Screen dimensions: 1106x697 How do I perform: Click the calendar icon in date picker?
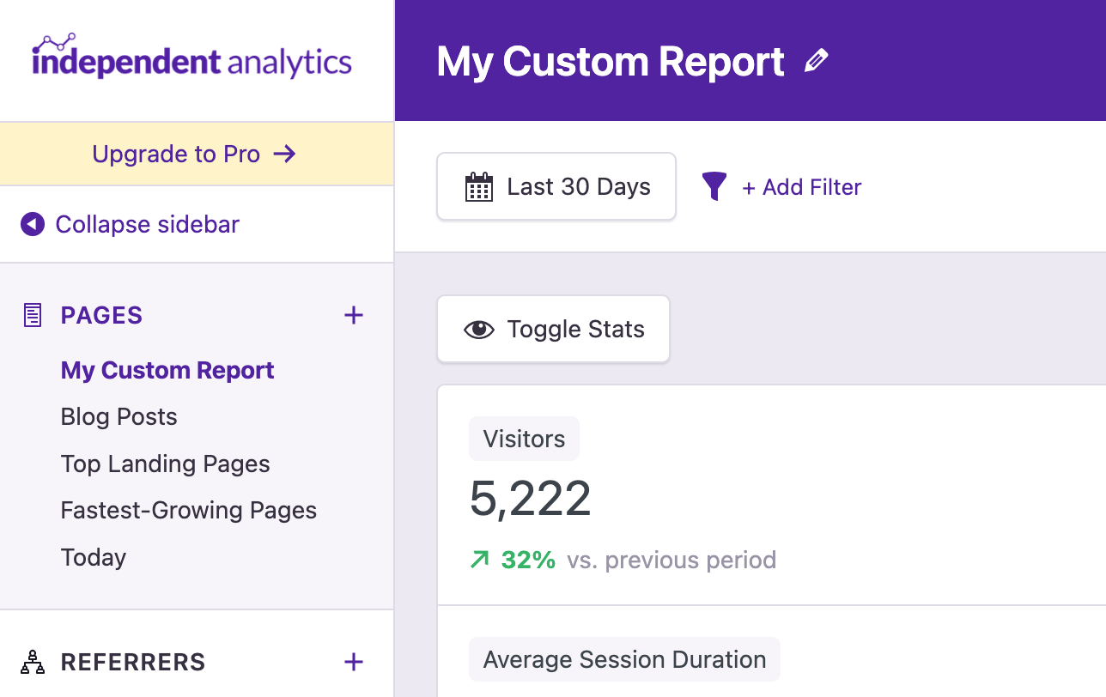481,186
